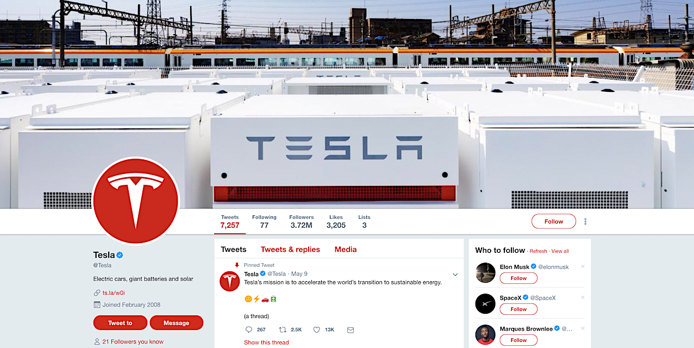Click the calendar icon beside Joined February 2008
Screen dimensions: 694x348
point(97,304)
